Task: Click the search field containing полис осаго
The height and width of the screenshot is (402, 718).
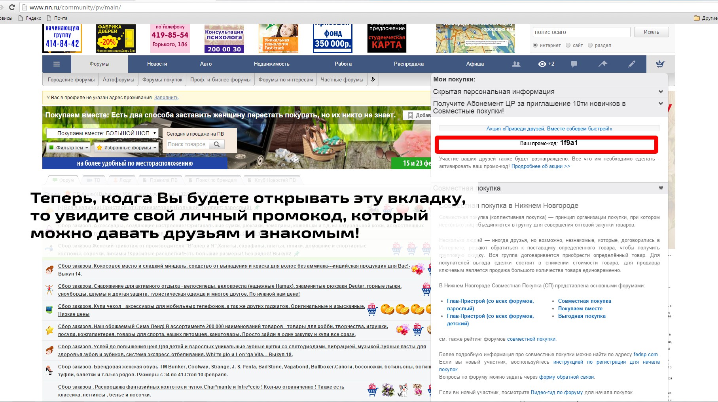Action: (581, 32)
